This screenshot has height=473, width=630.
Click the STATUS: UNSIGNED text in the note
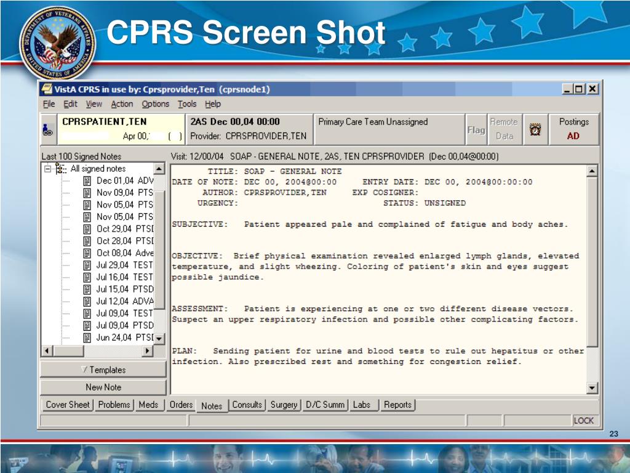(425, 203)
